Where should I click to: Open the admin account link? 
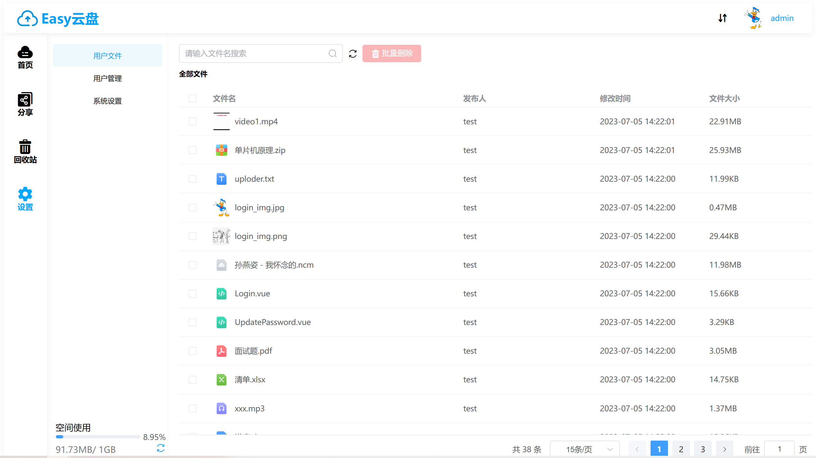(x=782, y=18)
